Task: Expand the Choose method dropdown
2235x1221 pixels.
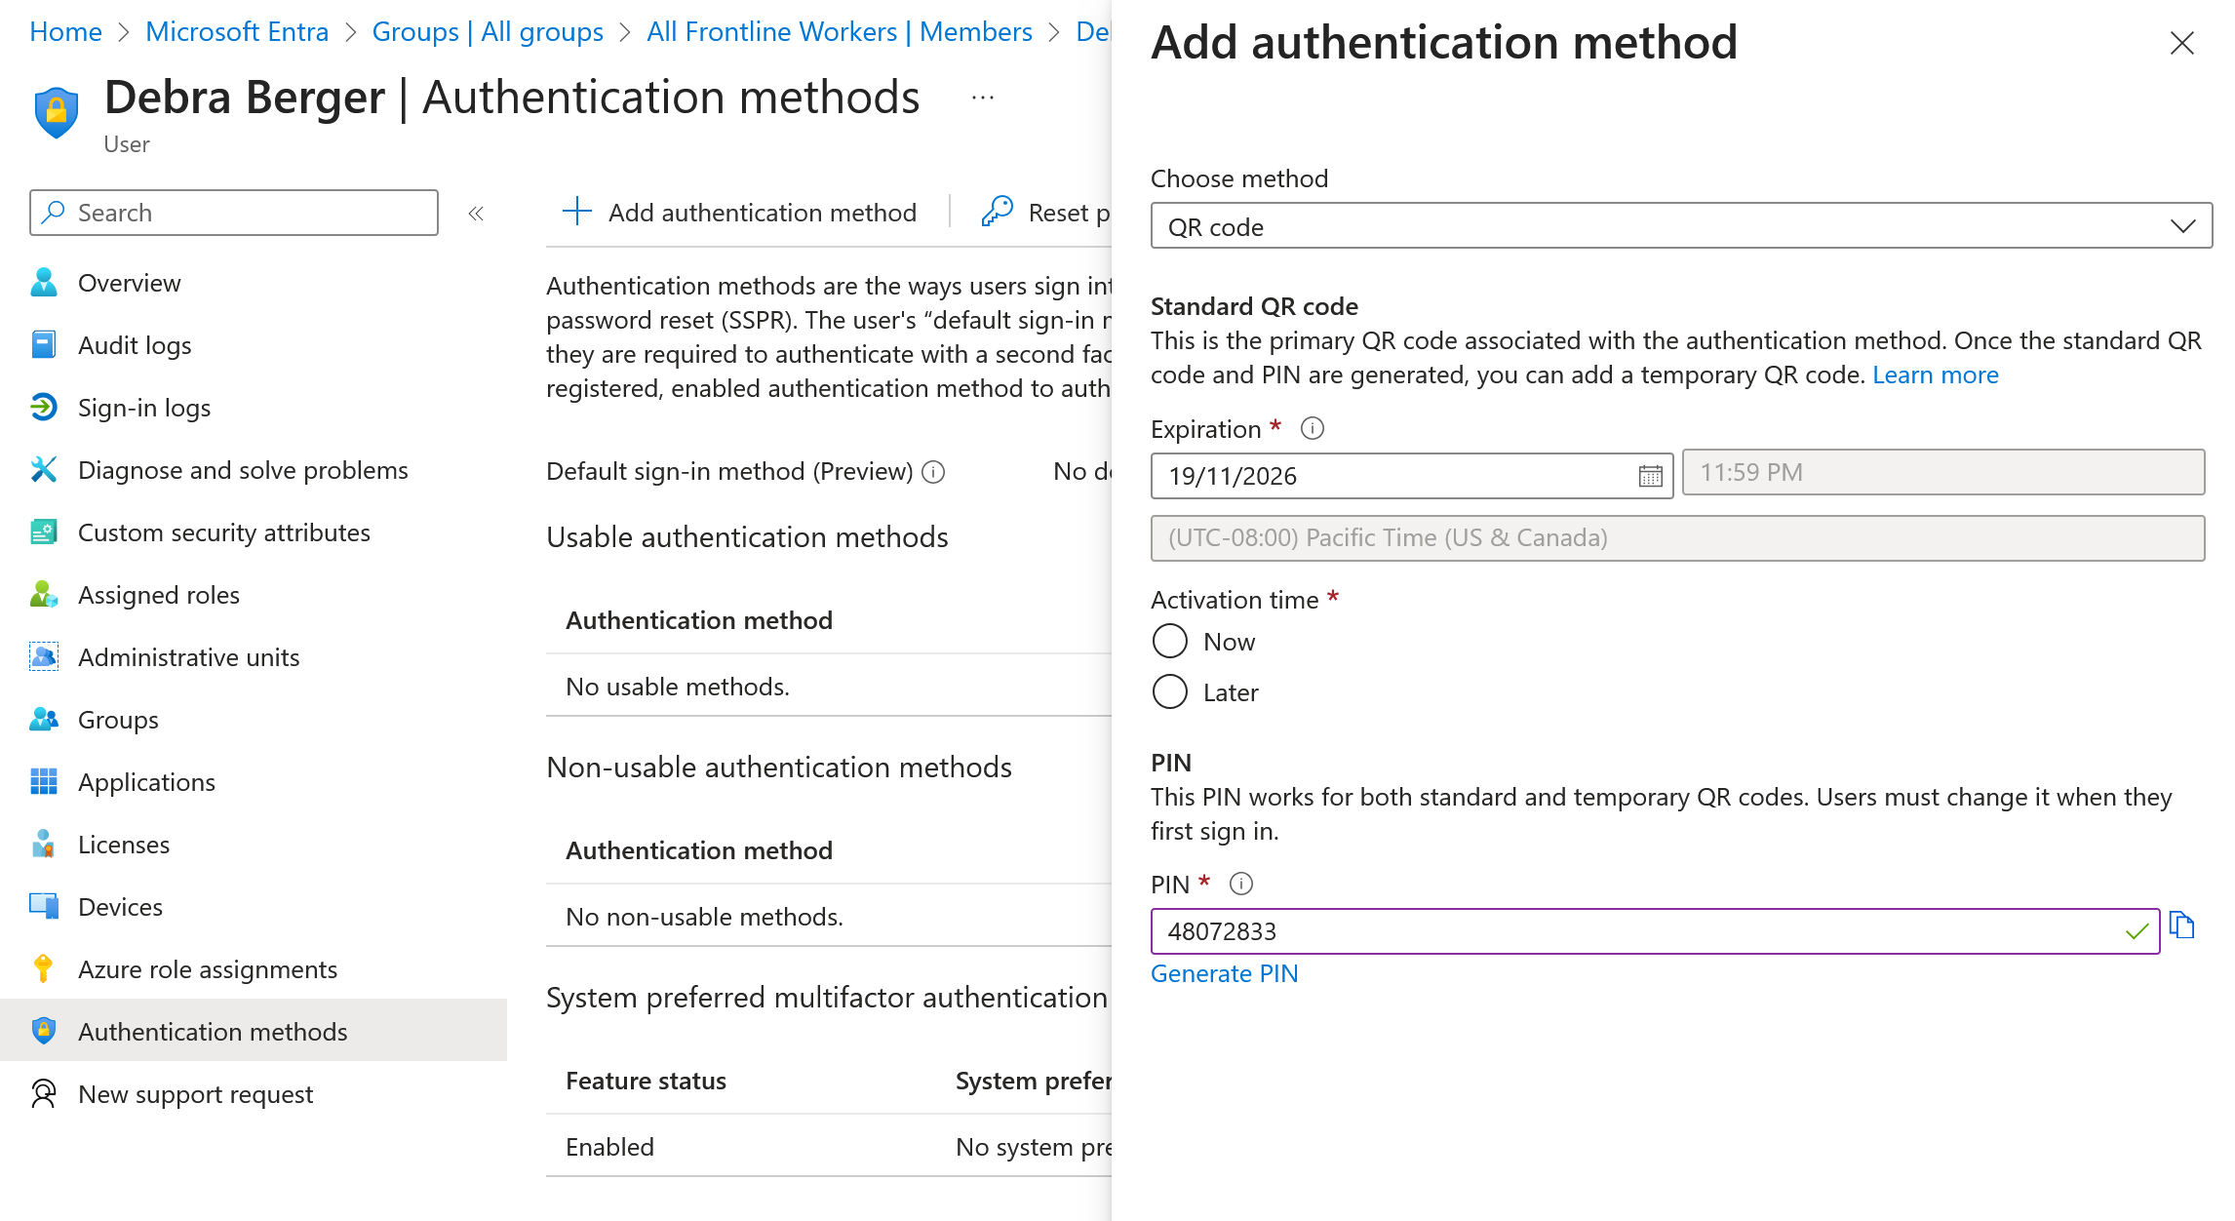Action: point(1681,226)
